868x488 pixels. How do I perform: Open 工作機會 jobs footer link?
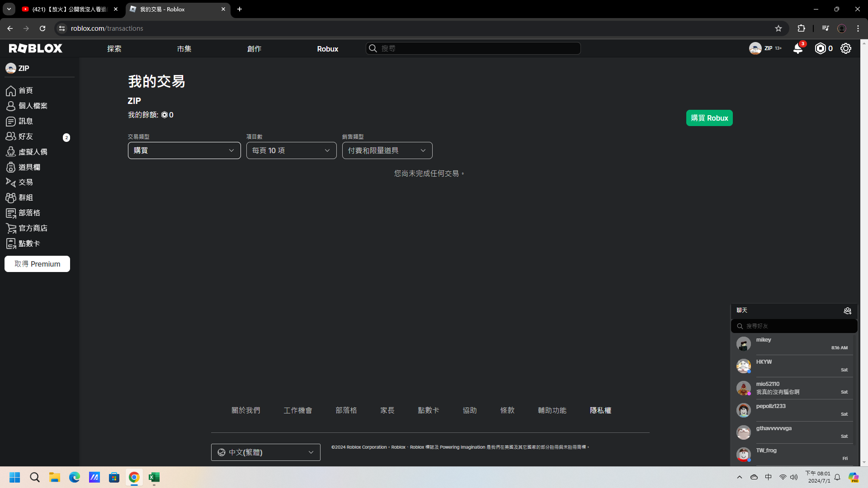[x=298, y=410]
